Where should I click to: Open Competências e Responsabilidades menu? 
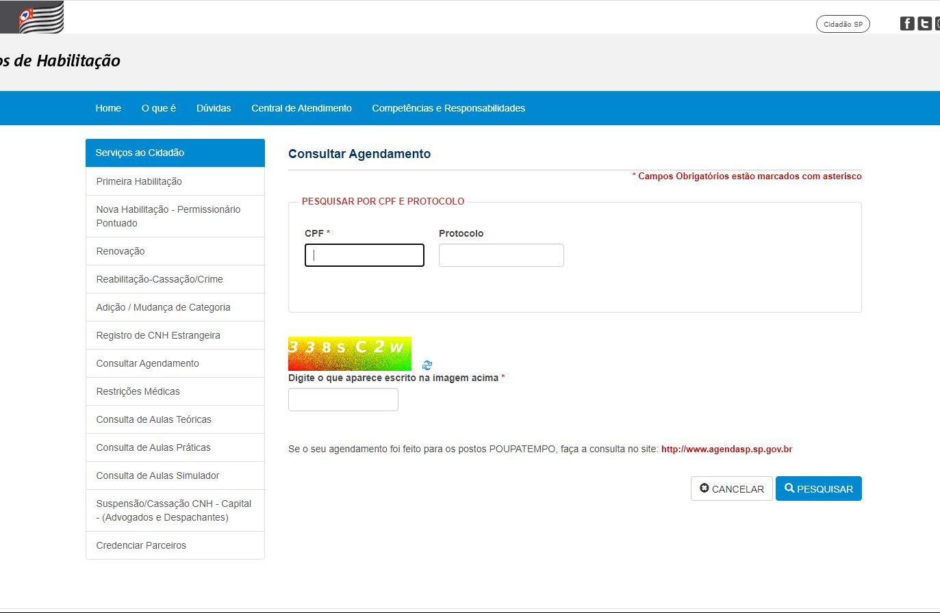point(448,108)
